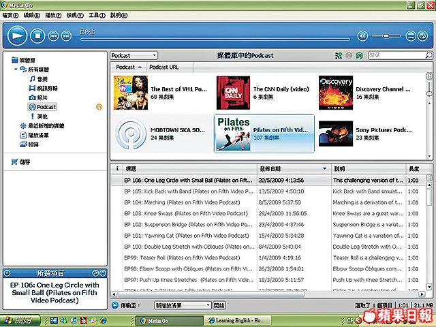Collapse the 所有媒體 tree node
Screen dimensions: 436x327
[16, 69]
